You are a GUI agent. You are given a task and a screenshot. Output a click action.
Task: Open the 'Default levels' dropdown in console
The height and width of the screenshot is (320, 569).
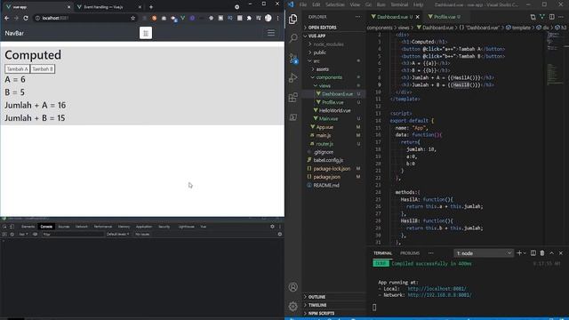[118, 235]
